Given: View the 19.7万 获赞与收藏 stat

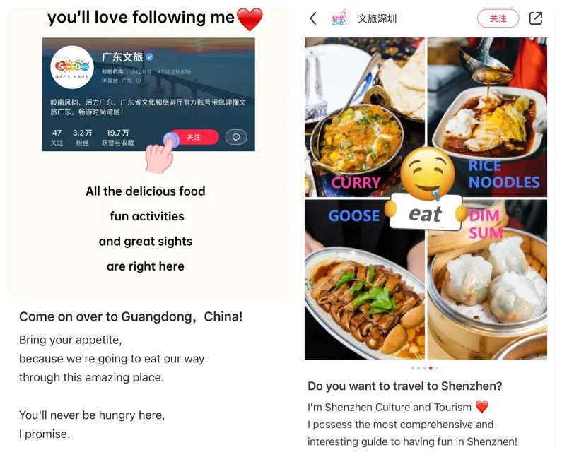Looking at the screenshot, I should [x=117, y=138].
